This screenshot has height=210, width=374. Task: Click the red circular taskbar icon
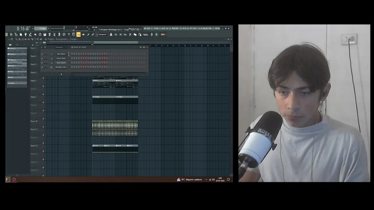(14, 179)
